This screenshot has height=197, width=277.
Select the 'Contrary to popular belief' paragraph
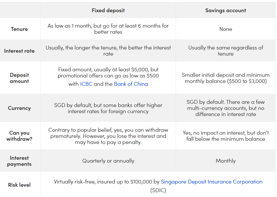point(108,136)
